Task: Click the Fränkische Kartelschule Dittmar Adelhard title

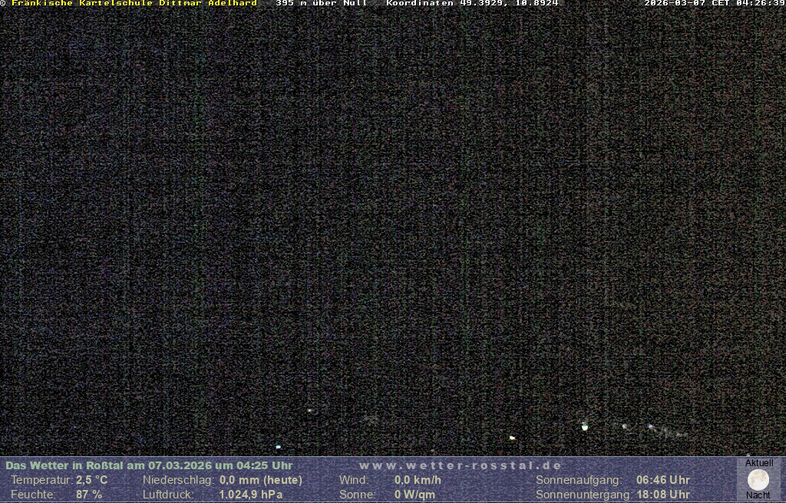Action: click(134, 4)
